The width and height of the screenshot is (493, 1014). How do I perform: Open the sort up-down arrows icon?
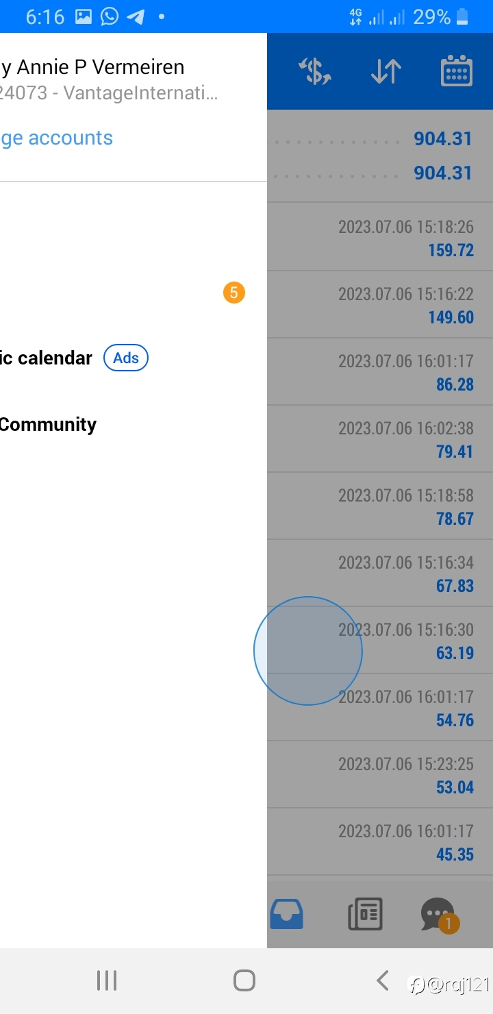click(x=386, y=71)
